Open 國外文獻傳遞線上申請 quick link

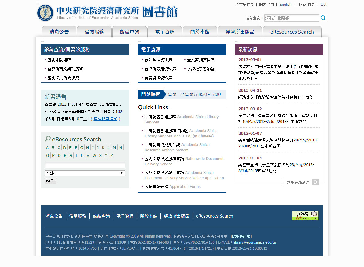184,175
